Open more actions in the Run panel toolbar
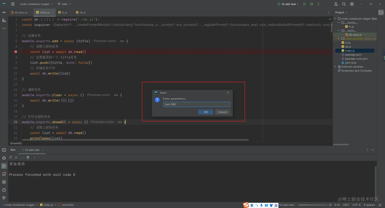 [x=34, y=157]
